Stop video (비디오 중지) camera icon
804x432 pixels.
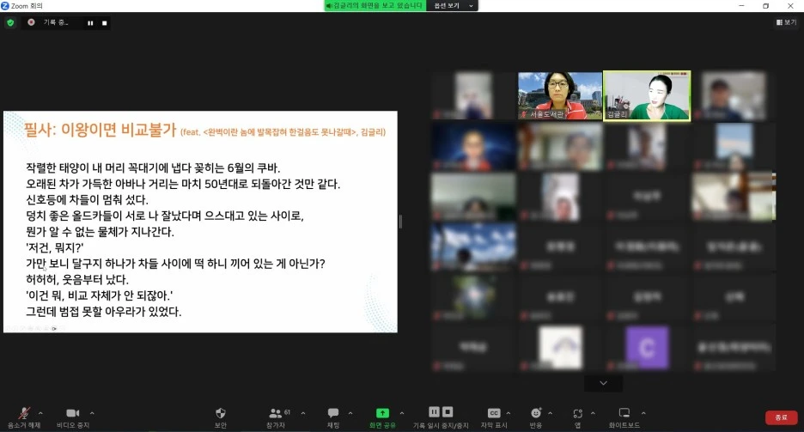coord(73,413)
